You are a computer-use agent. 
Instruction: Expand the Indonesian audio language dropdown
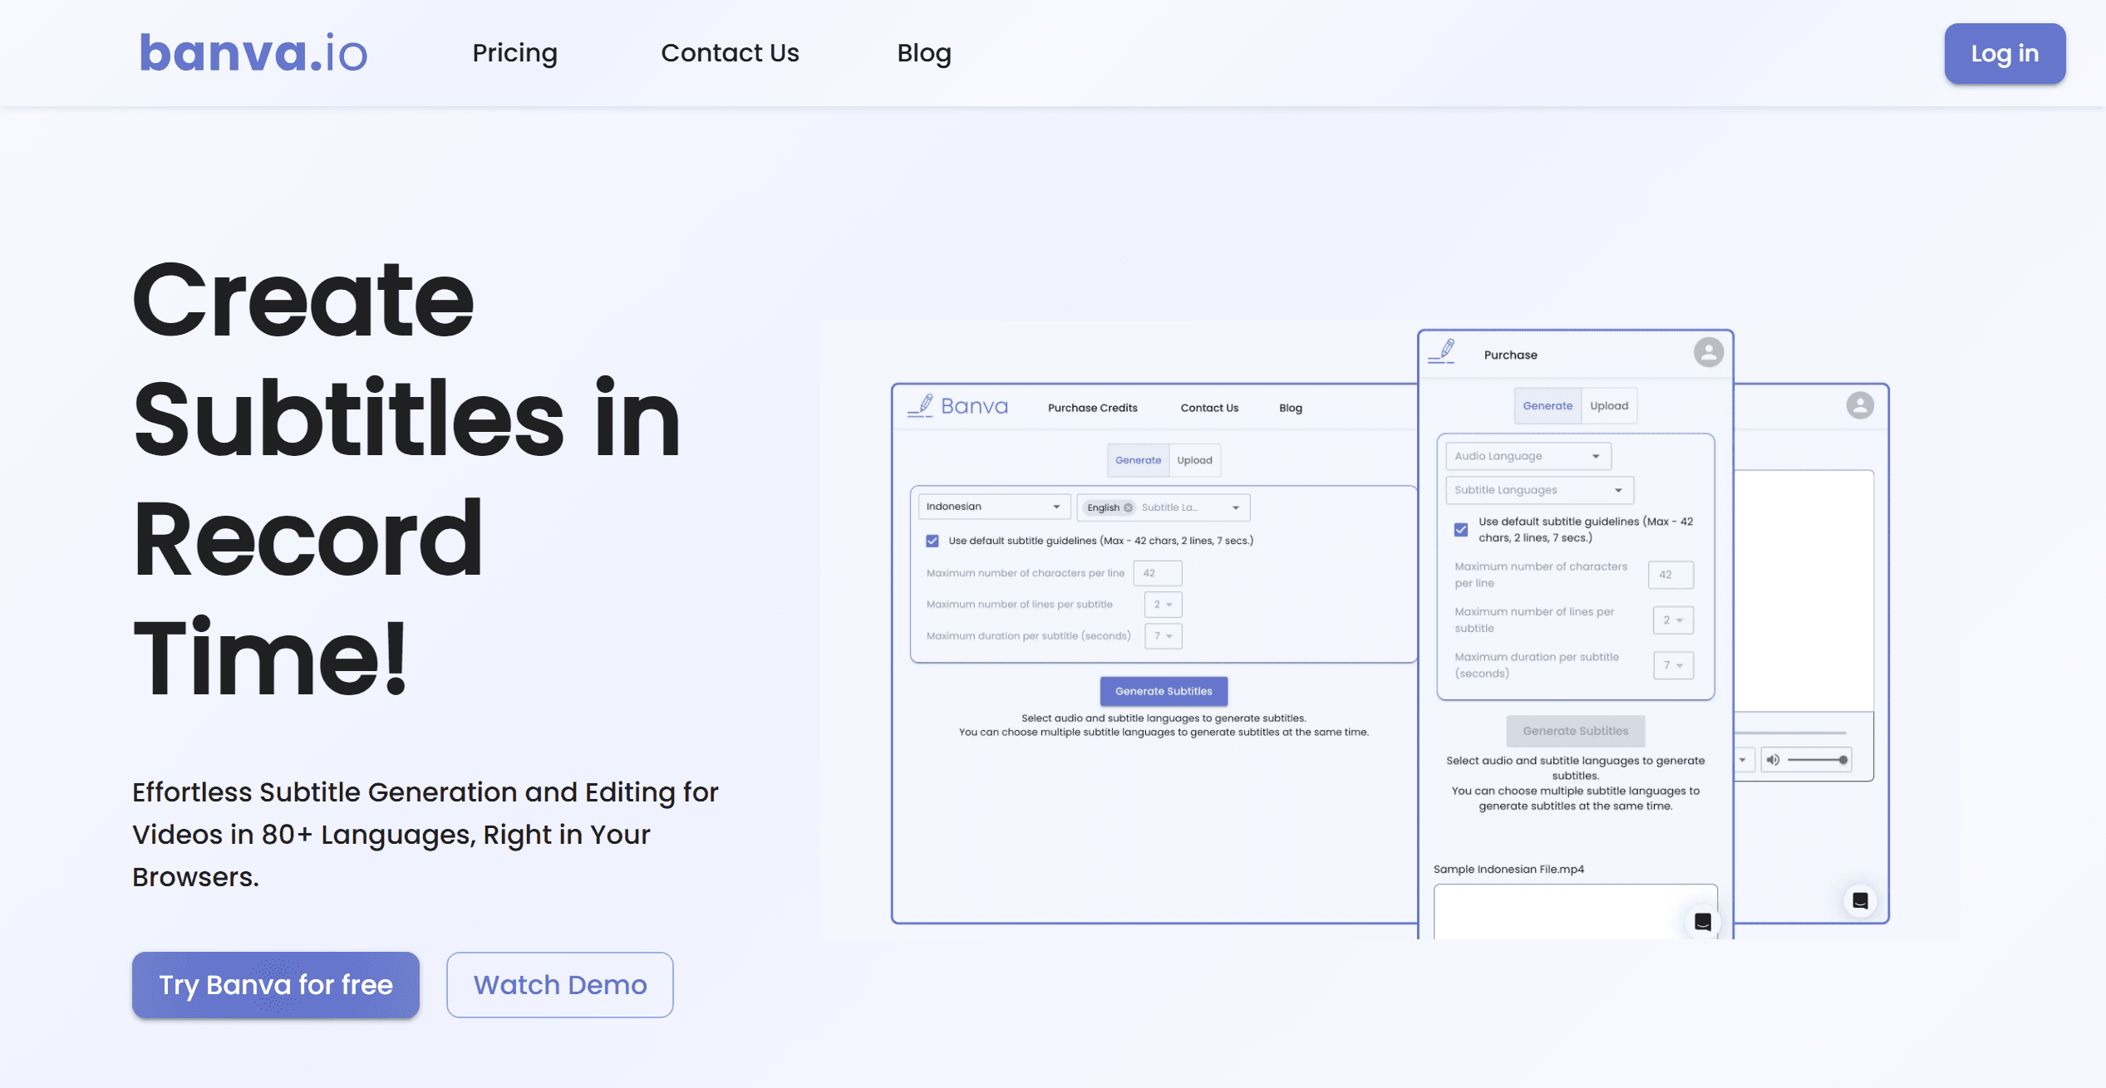(993, 507)
